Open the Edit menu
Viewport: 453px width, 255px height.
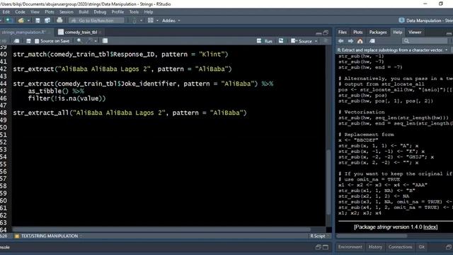coord(6,12)
